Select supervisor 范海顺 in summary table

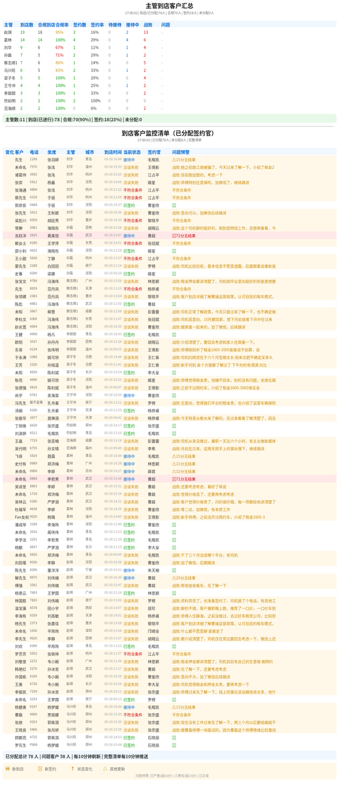pyautogui.click(x=9, y=108)
